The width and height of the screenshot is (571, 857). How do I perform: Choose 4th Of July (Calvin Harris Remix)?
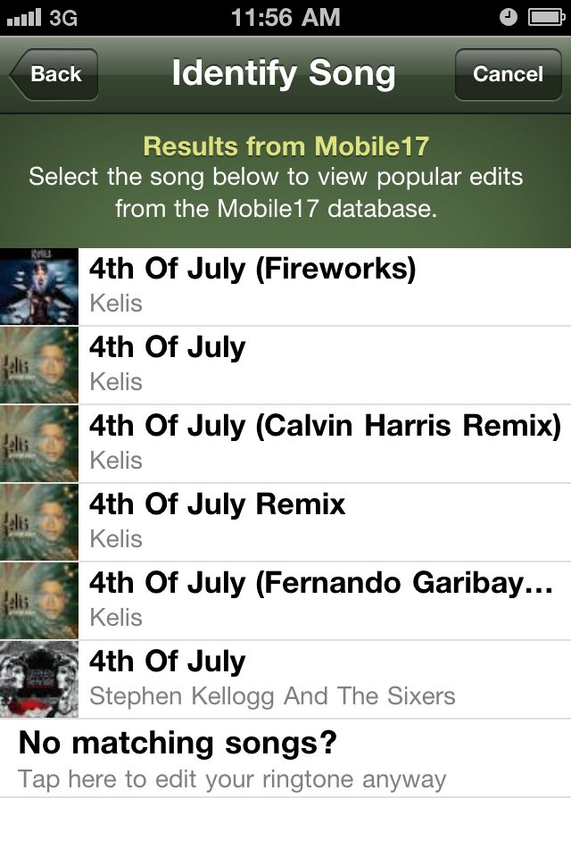click(x=285, y=444)
